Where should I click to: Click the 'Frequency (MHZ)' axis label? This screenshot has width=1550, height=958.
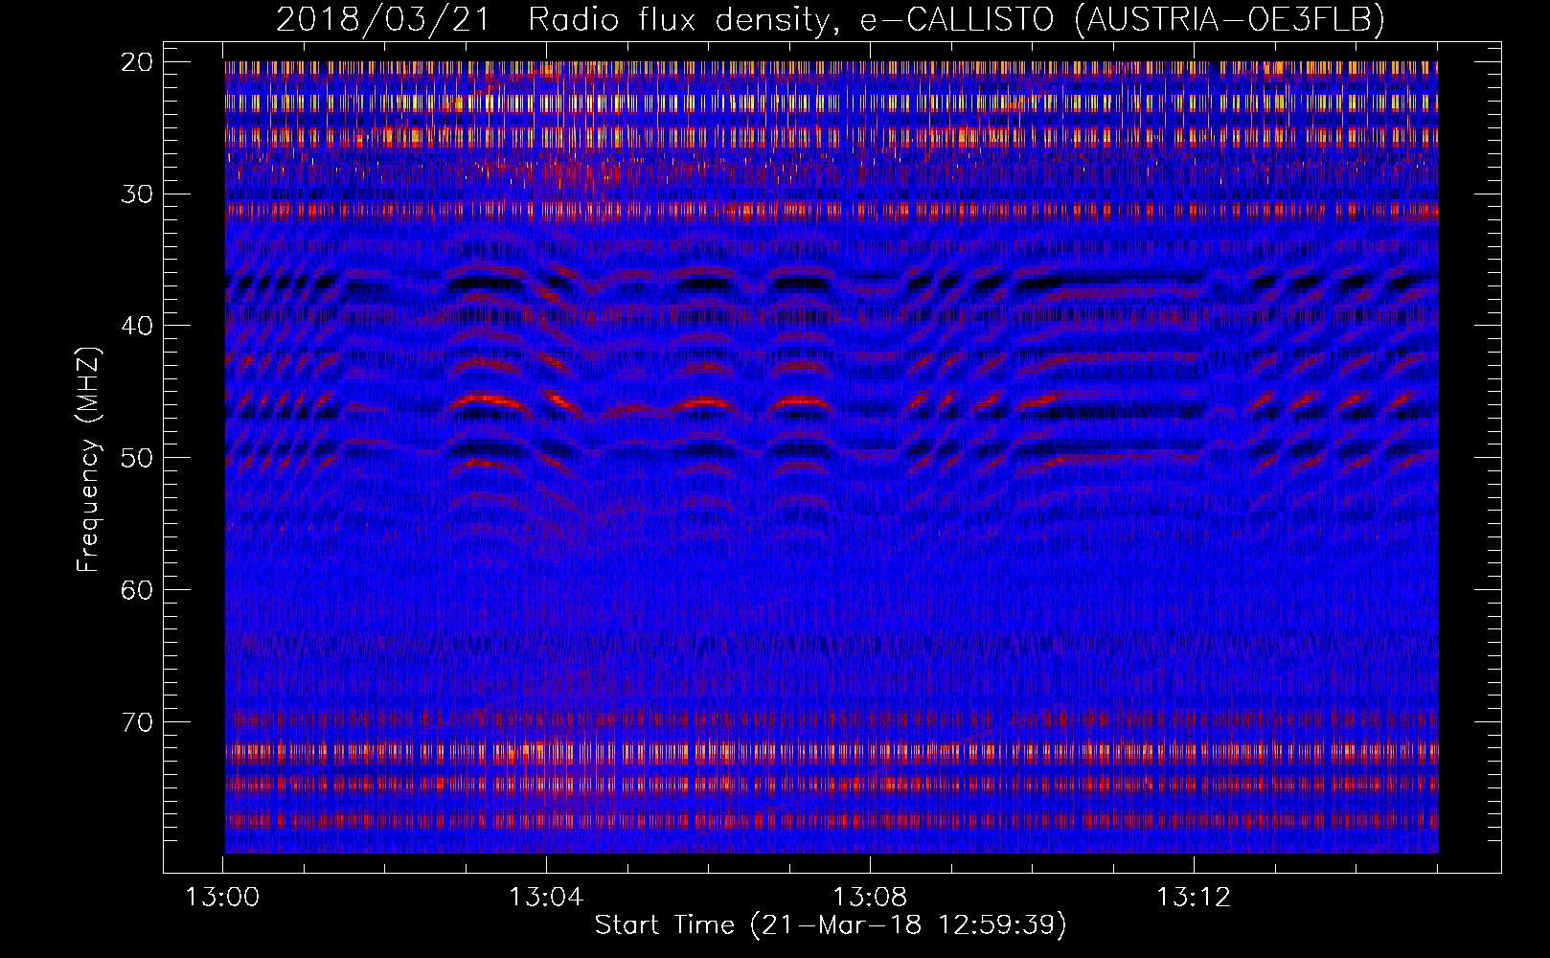88,460
